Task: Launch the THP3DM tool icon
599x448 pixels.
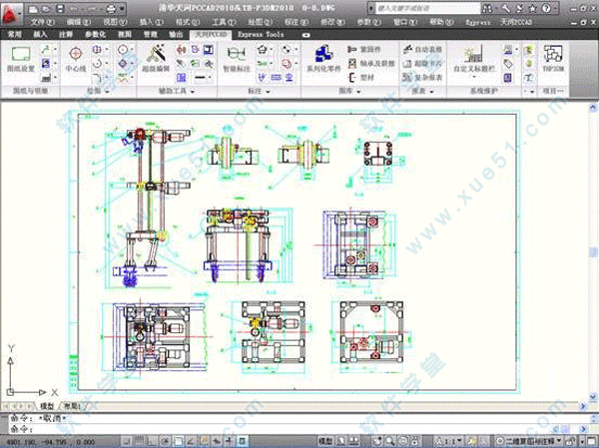Action: click(x=553, y=58)
